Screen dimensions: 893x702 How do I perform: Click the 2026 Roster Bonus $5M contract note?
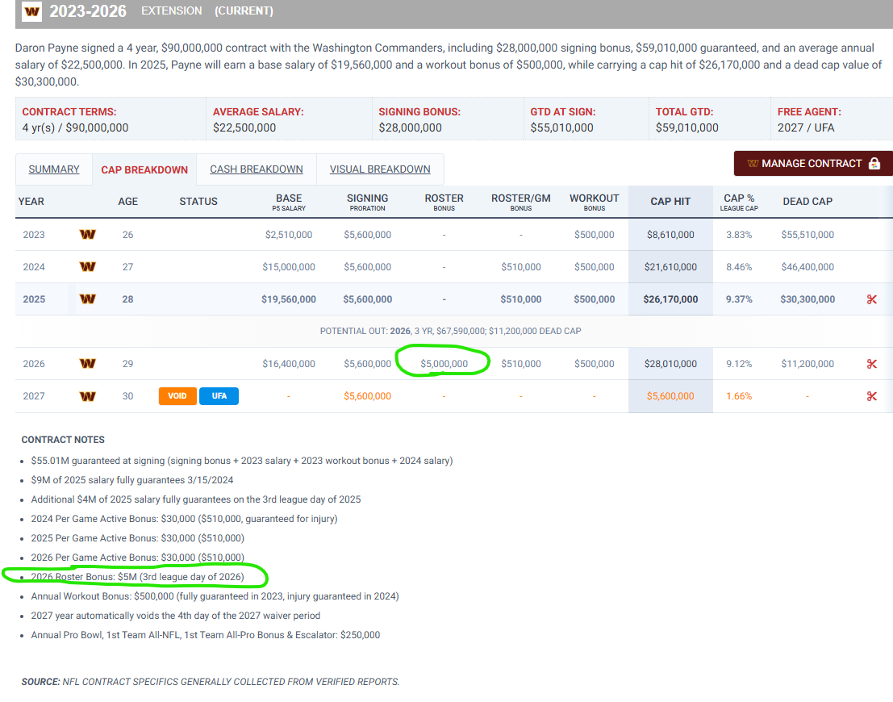click(137, 577)
